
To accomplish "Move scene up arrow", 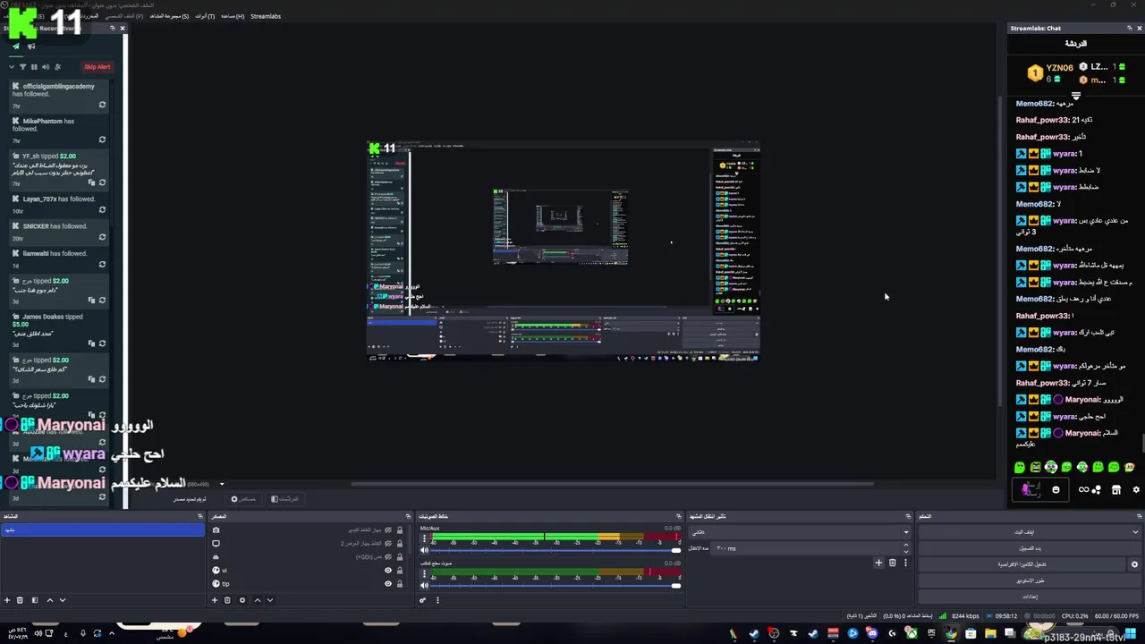I will coord(50,600).
